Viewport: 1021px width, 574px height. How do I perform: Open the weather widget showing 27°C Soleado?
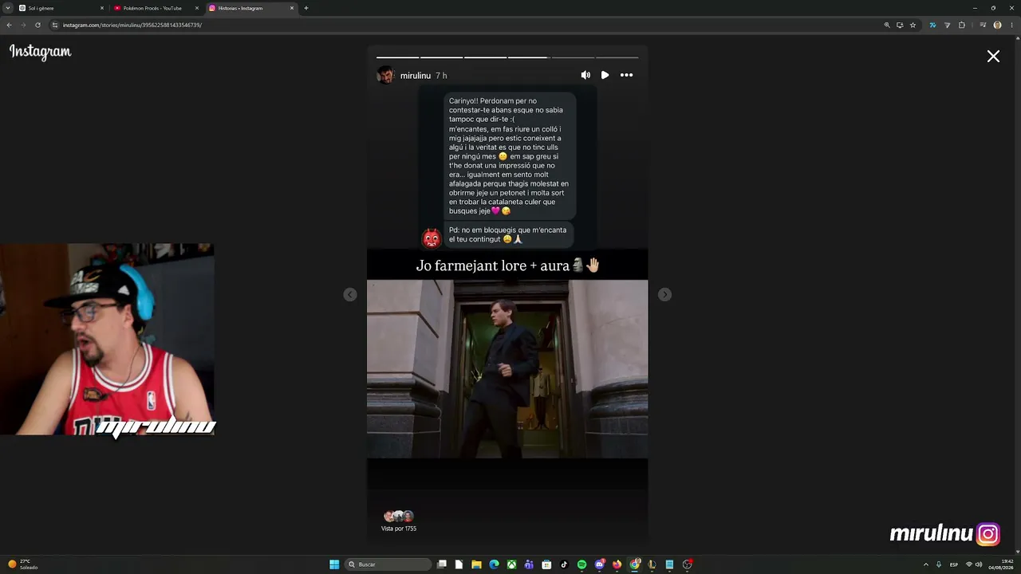[22, 564]
